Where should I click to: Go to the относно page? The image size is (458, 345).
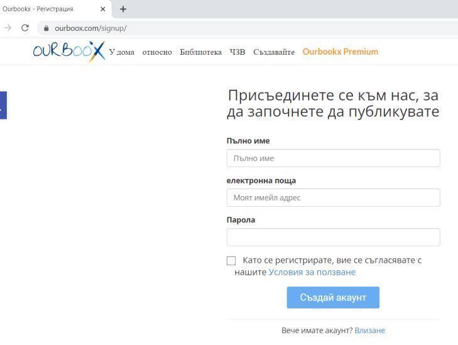click(157, 52)
